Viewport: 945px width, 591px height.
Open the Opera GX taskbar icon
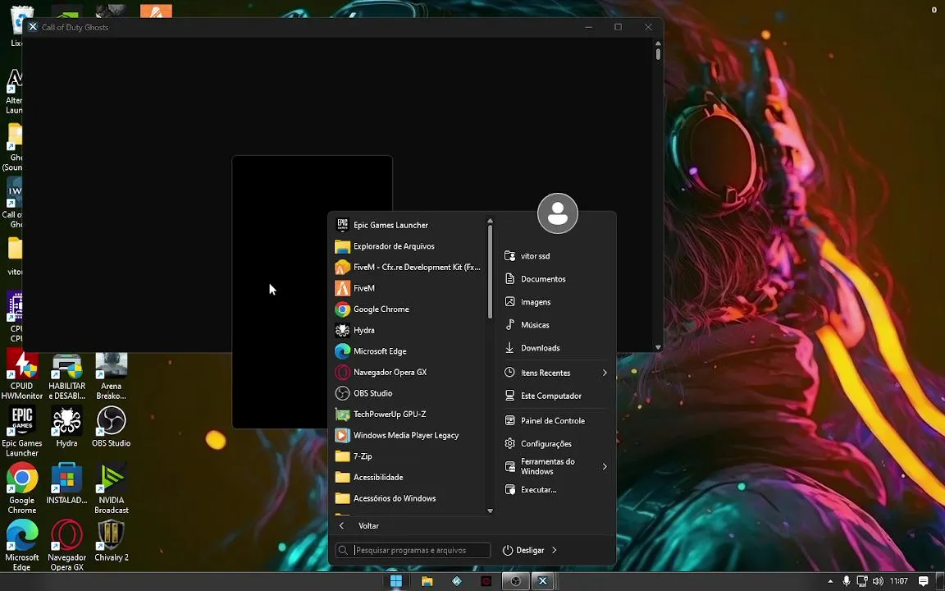pos(486,581)
